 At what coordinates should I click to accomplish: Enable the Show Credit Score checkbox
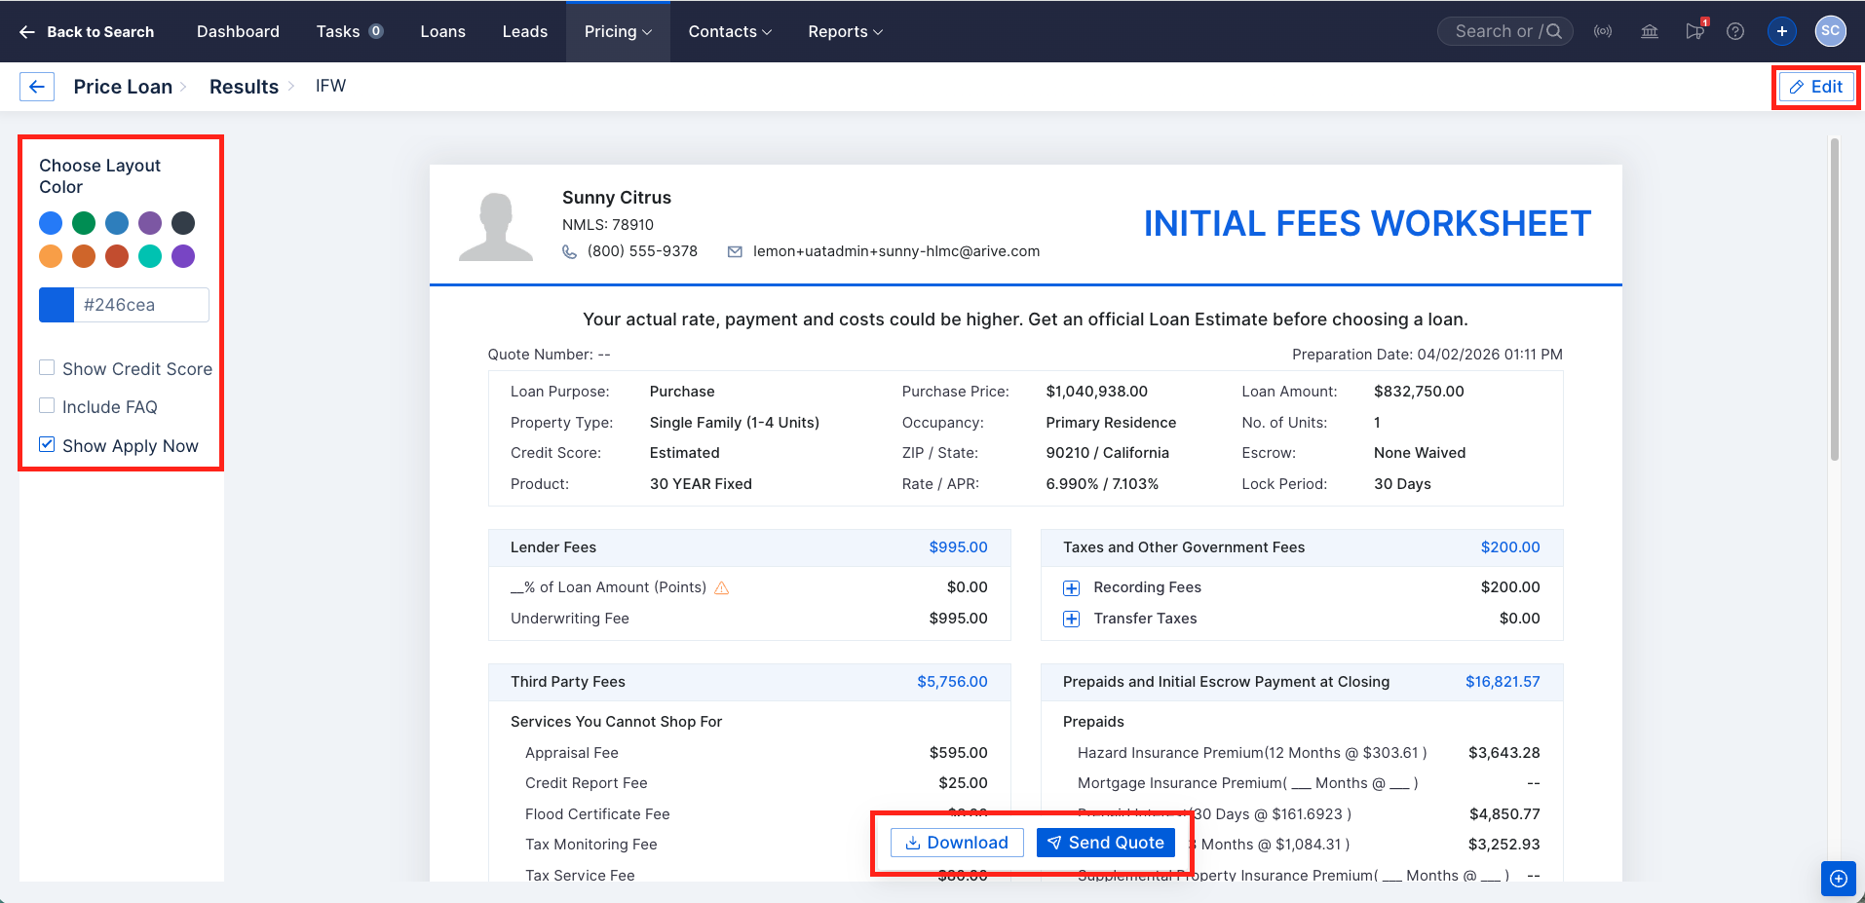[x=46, y=367]
